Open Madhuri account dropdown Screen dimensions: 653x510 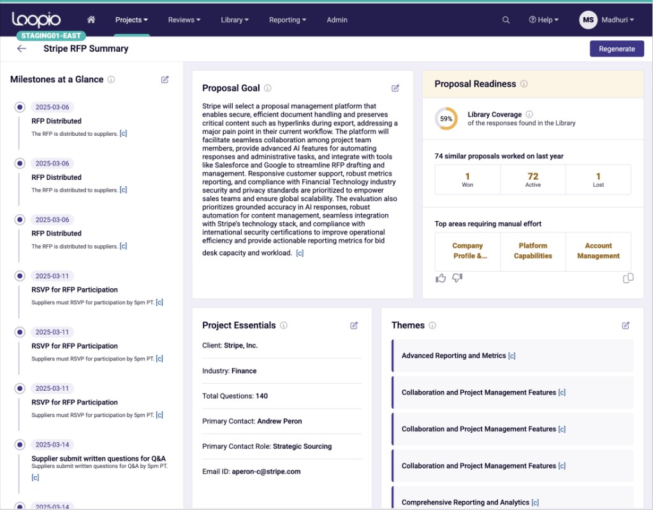[x=617, y=20]
